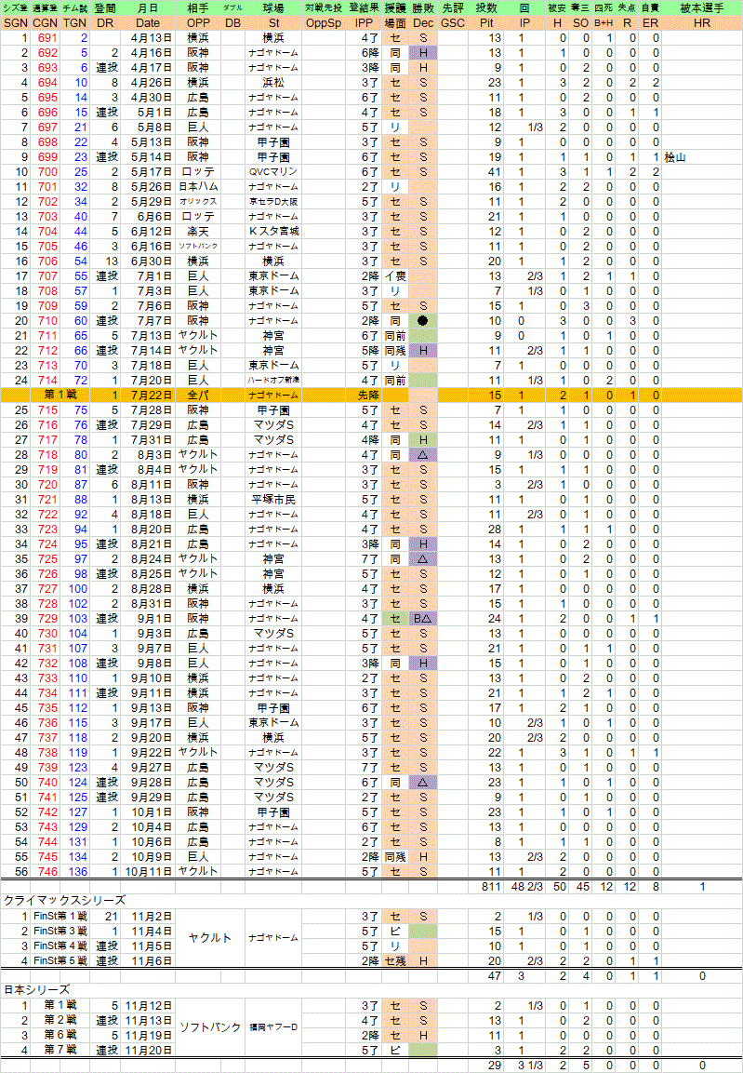Select the season total pitches 811
This screenshot has height=1073, width=743.
[491, 887]
